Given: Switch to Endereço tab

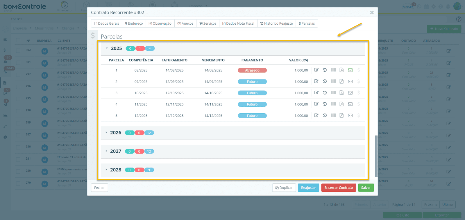Looking at the screenshot, I should tap(134, 23).
